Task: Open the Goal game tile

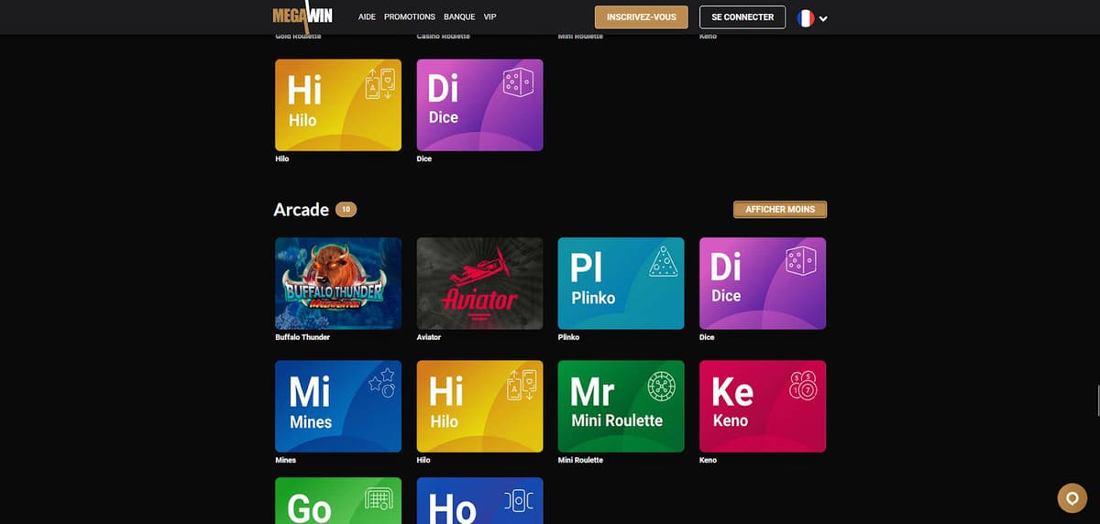Action: pyautogui.click(x=337, y=500)
